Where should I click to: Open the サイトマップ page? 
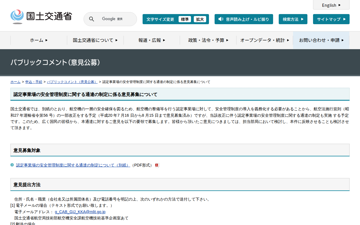coord(331,19)
